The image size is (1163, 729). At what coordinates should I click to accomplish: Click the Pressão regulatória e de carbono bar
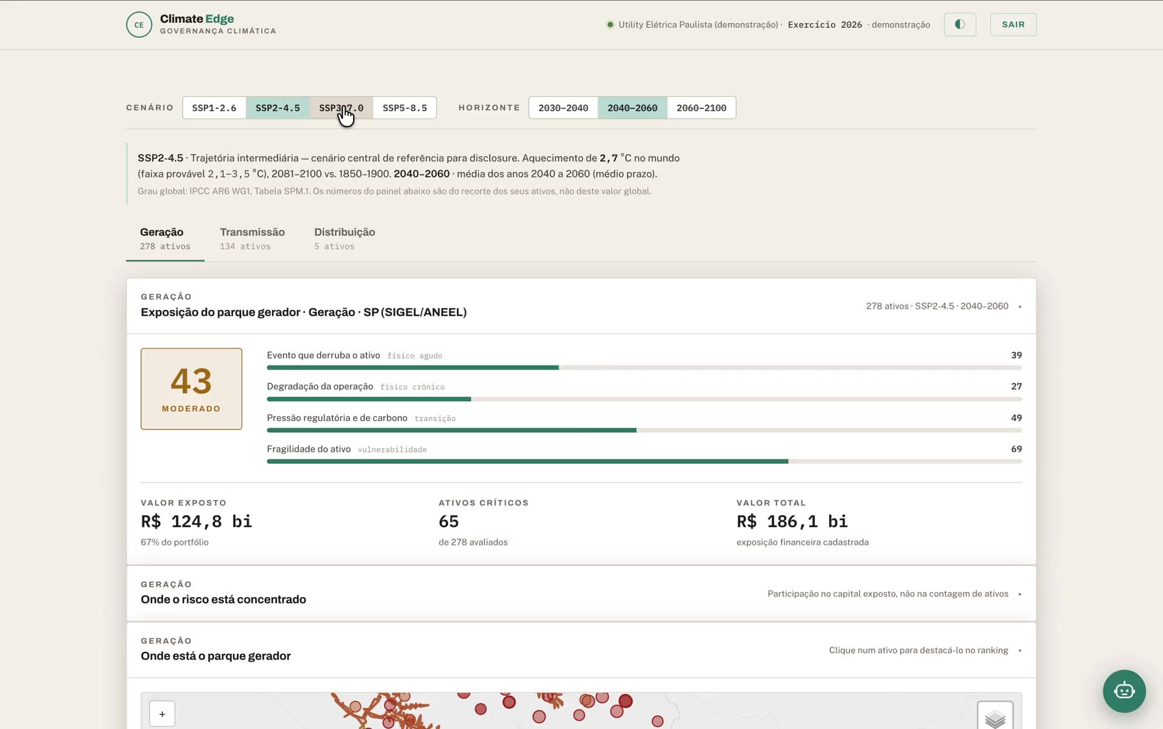(x=644, y=430)
